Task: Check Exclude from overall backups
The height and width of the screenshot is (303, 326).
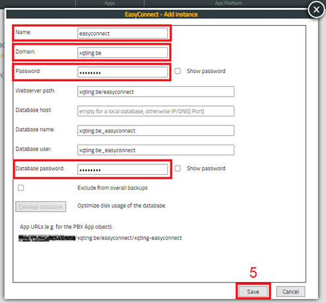Action: (x=21, y=188)
